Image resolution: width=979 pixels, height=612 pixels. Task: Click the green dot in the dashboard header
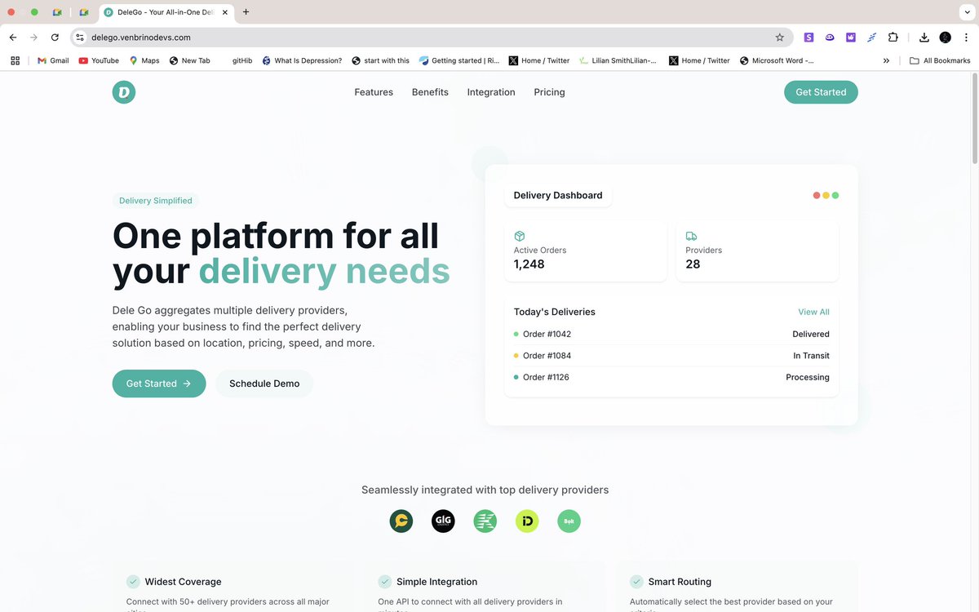(835, 195)
